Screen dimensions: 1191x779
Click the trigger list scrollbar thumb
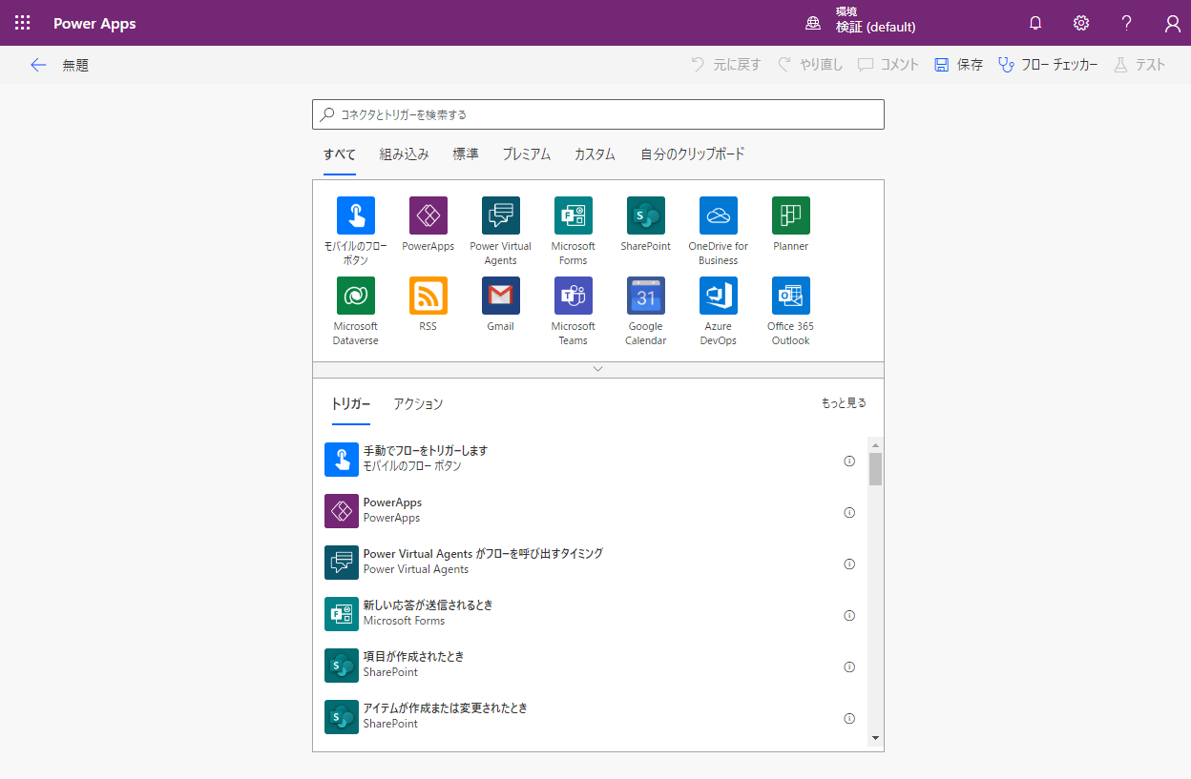pos(875,469)
